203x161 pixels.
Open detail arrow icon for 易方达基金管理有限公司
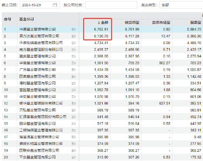point(73,36)
